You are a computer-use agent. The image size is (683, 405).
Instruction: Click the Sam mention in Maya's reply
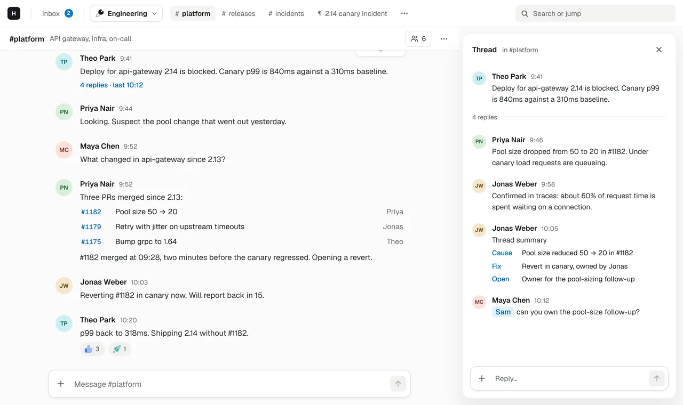(503, 312)
